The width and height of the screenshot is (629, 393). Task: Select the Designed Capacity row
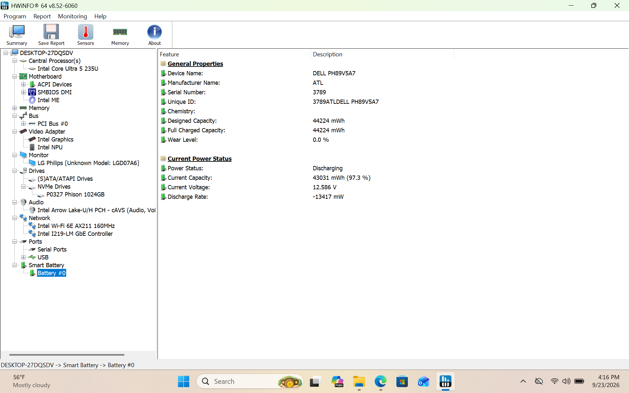(x=306, y=121)
